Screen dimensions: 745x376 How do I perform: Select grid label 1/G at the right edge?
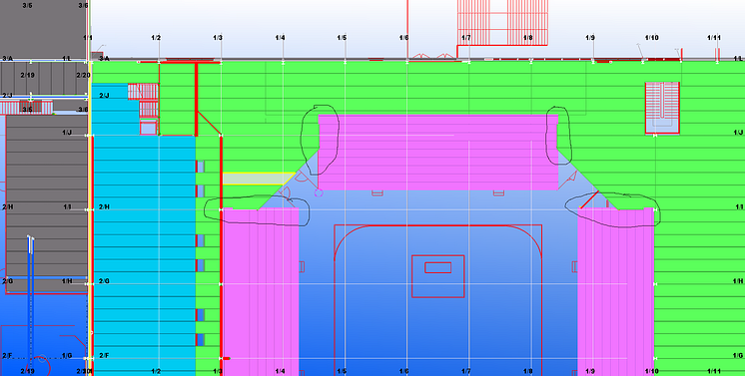[738, 356]
